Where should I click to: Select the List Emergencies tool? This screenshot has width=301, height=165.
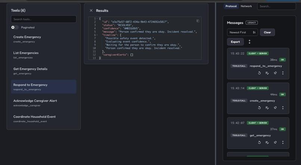pyautogui.click(x=44, y=55)
